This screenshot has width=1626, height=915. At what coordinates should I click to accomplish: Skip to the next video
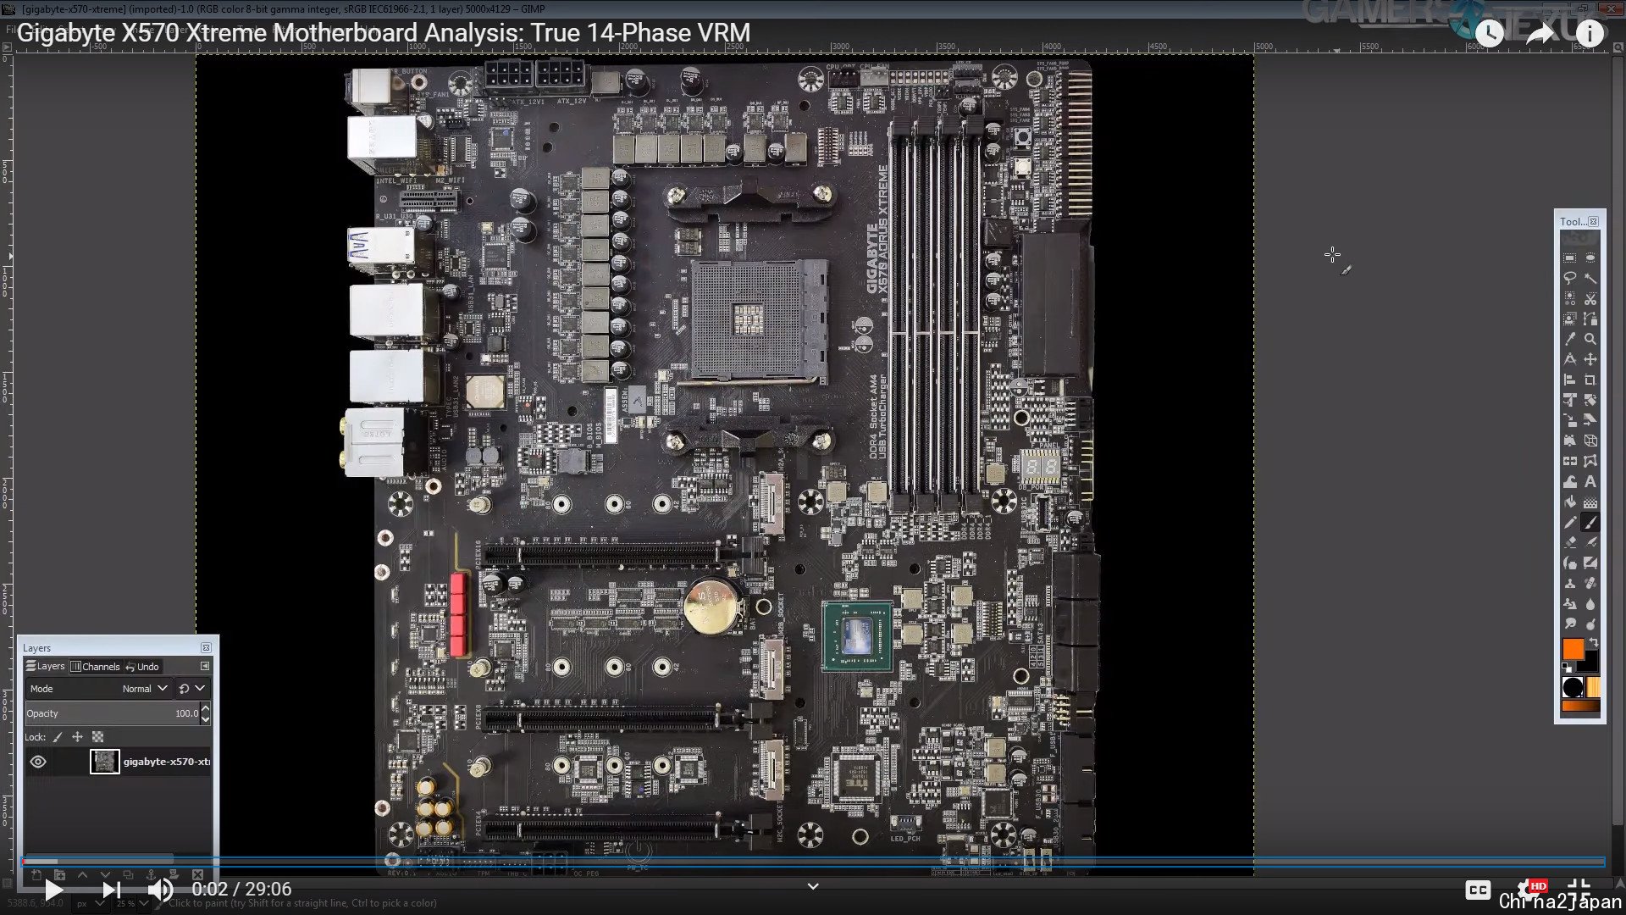pos(112,890)
